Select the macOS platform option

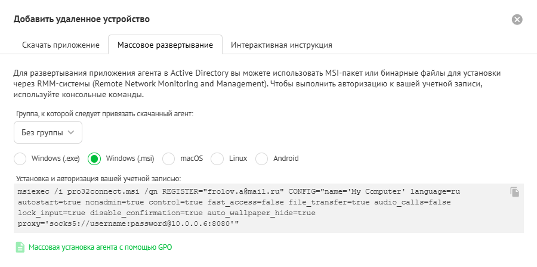pyautogui.click(x=169, y=159)
